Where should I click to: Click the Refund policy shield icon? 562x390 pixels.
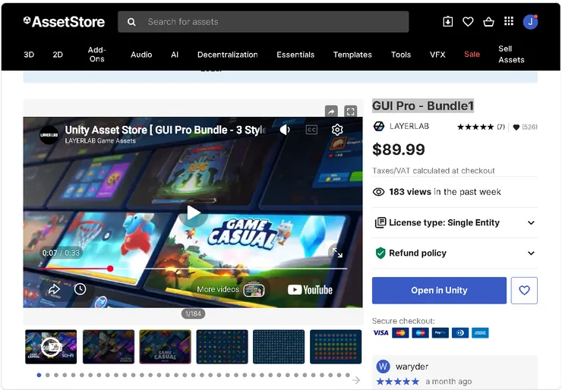pyautogui.click(x=380, y=253)
